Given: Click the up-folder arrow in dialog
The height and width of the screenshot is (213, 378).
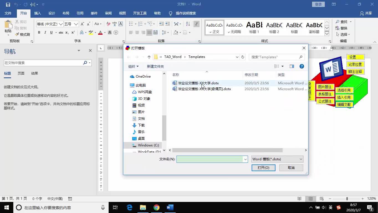Looking at the screenshot, I should point(149,57).
